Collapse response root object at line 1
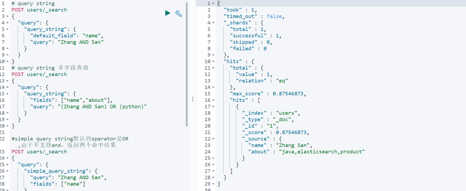 [x=213, y=3]
